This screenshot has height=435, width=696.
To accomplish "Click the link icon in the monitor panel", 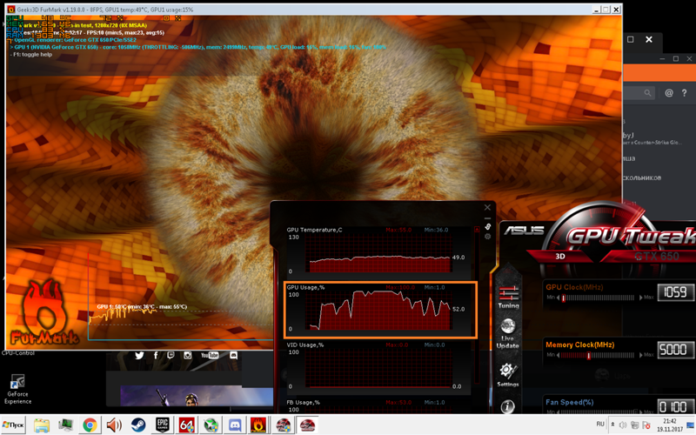I will click(x=487, y=227).
